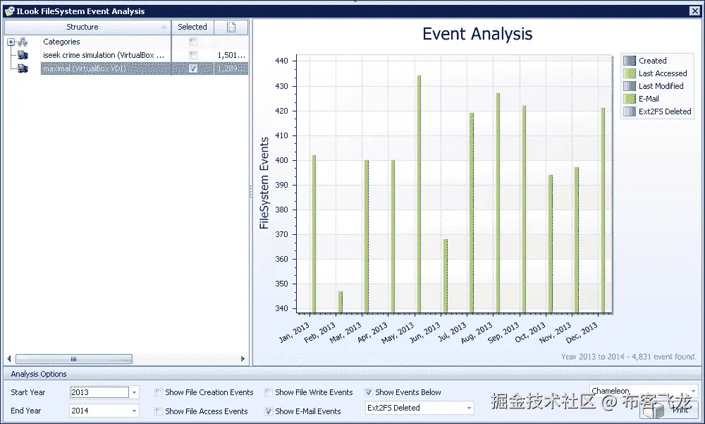
Task: Tick the iseek crime simulation Selected checkbox
Action: tap(193, 55)
